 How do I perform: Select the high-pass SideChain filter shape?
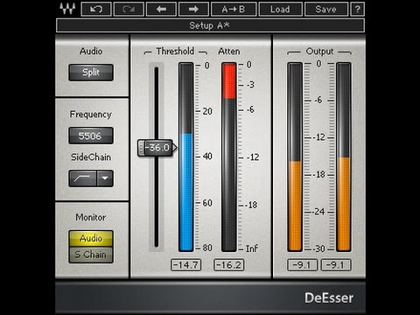pos(82,178)
